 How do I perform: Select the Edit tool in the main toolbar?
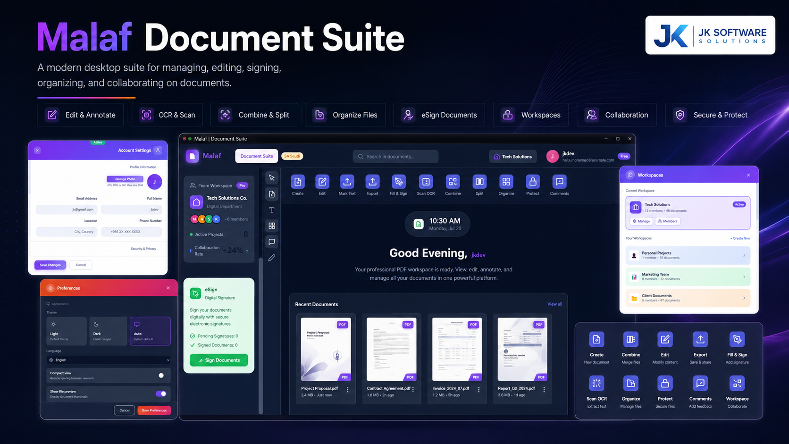click(x=322, y=182)
